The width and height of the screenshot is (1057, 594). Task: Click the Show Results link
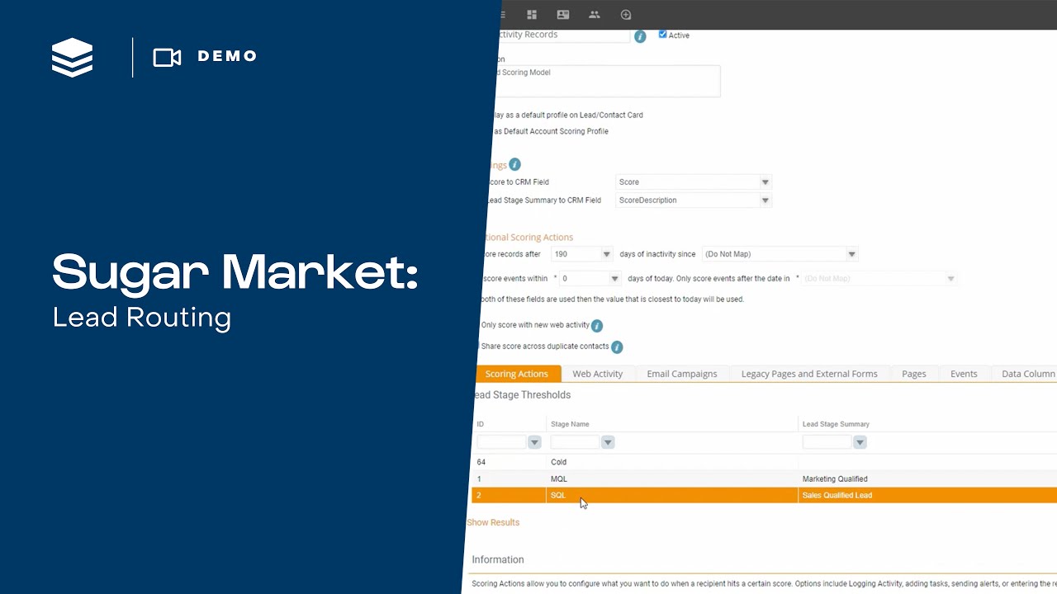click(493, 522)
